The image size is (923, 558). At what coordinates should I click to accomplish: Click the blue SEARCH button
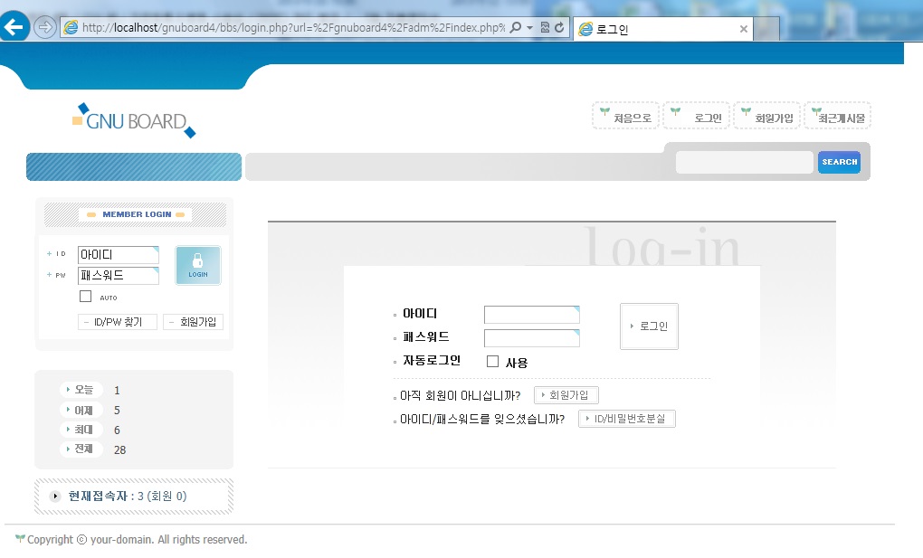pos(839,162)
